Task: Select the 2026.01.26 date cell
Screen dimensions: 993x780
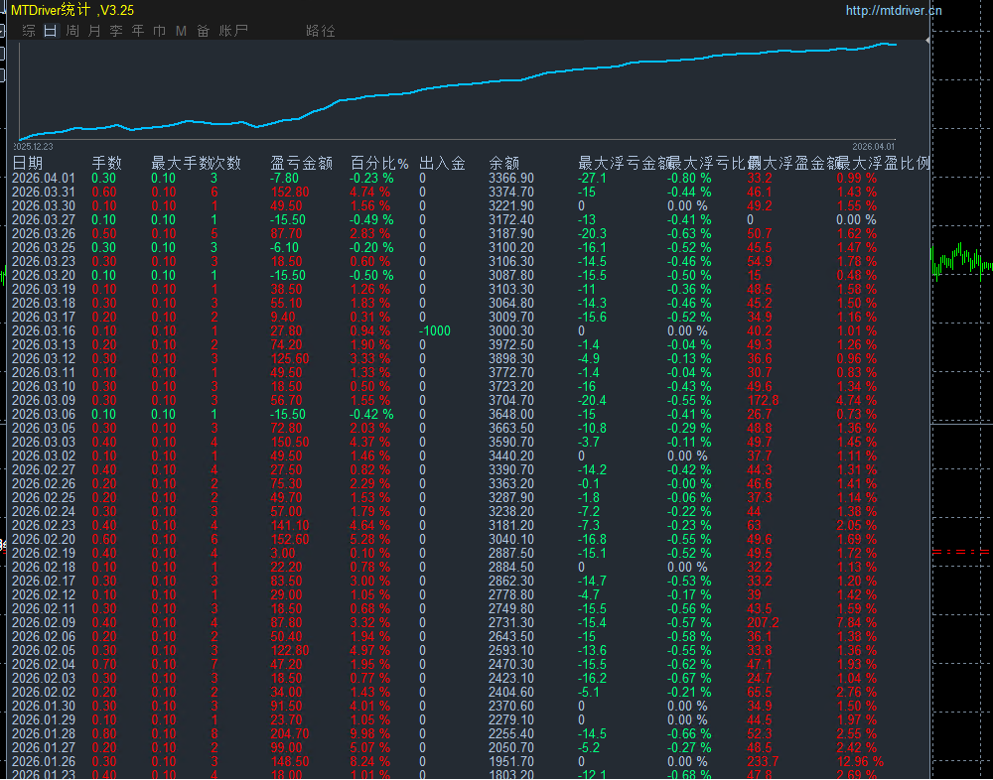Action: pyautogui.click(x=43, y=761)
